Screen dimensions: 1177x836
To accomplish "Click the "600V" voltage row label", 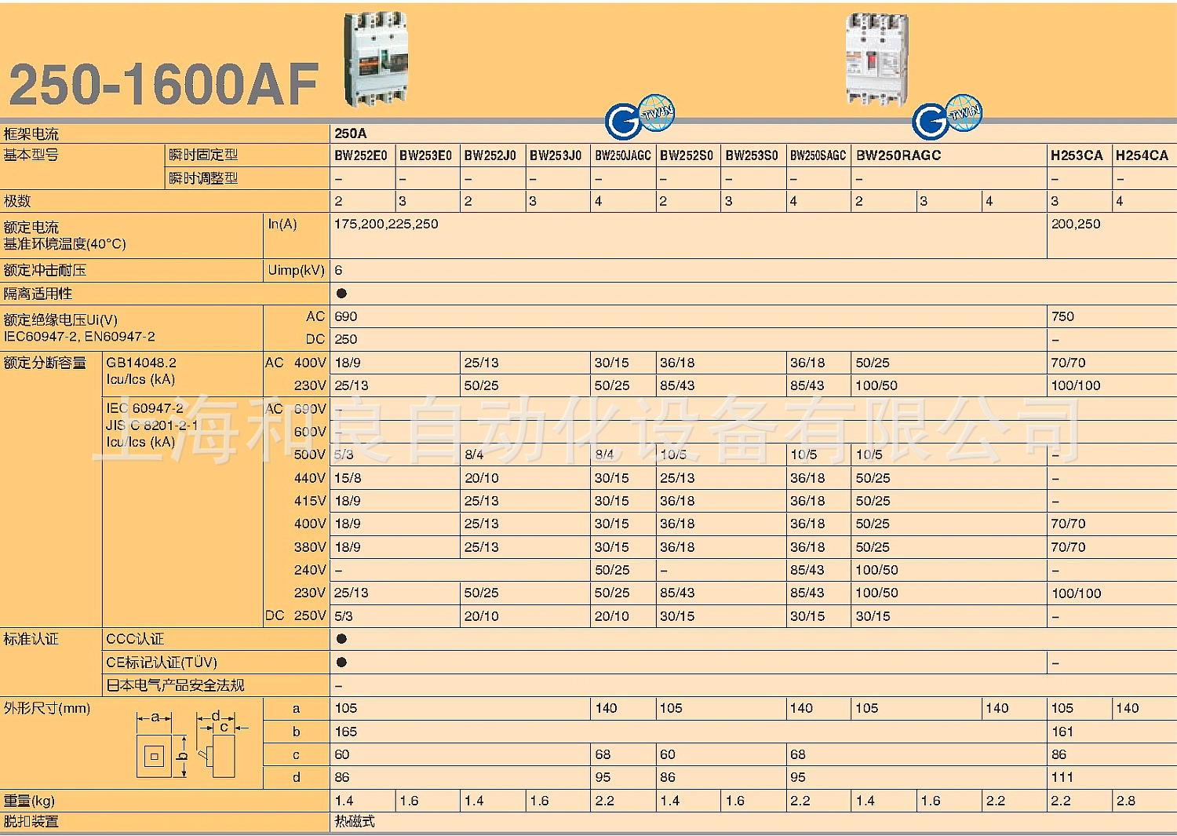I will click(x=310, y=432).
